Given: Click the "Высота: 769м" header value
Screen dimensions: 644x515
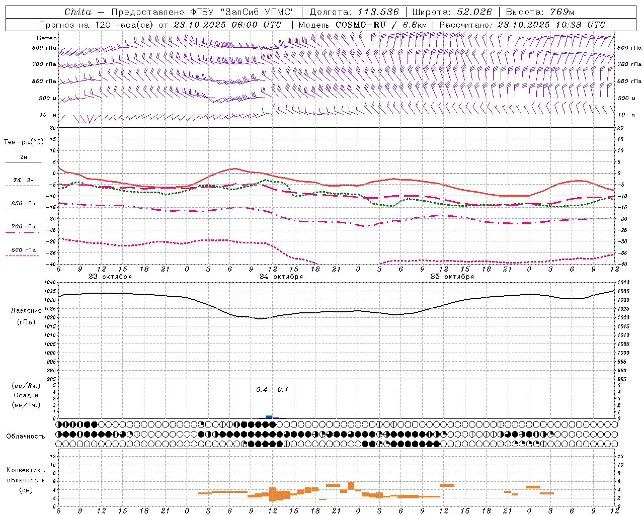Looking at the screenshot, I should [540, 12].
